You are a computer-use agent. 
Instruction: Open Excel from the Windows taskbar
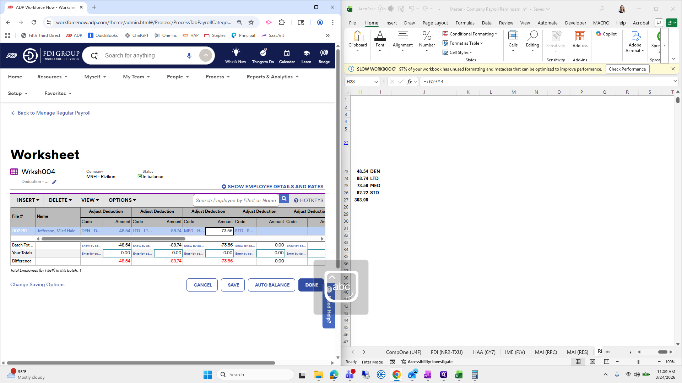[x=459, y=374]
